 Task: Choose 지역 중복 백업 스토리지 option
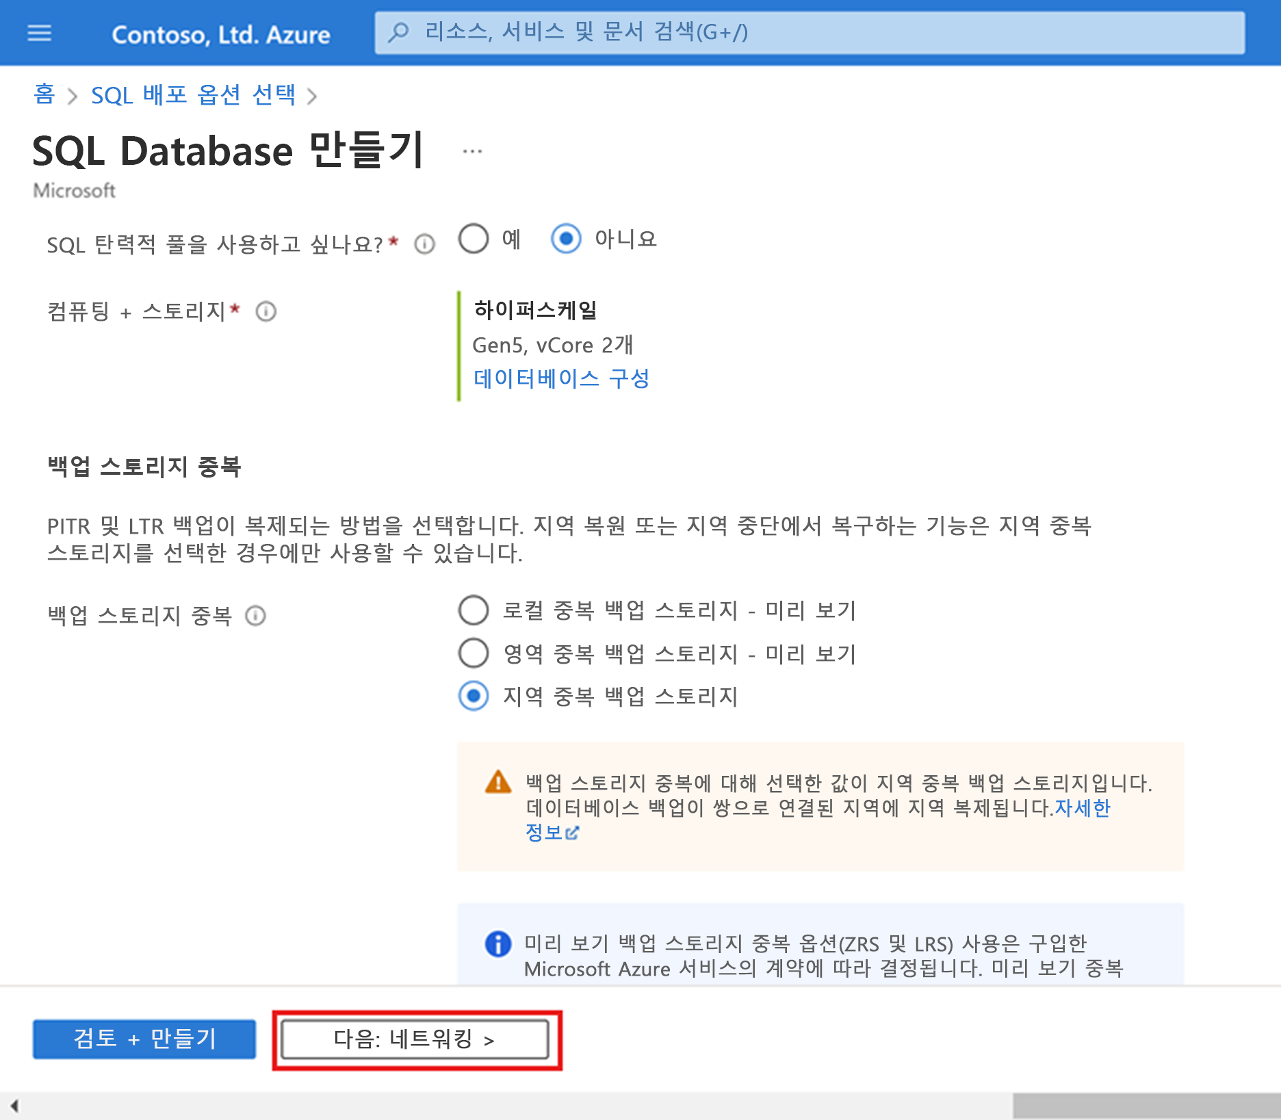pos(474,696)
